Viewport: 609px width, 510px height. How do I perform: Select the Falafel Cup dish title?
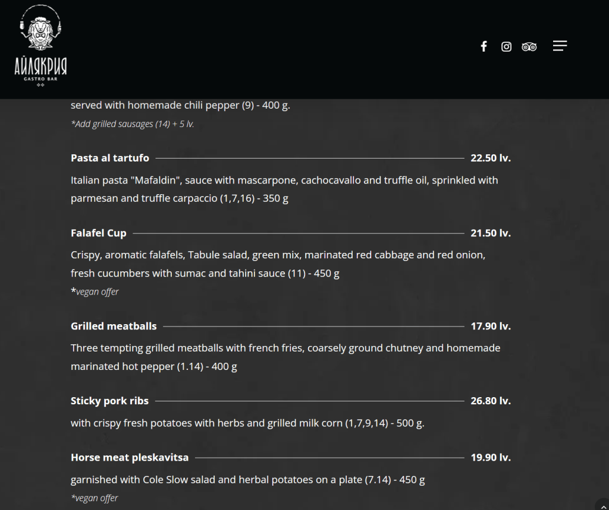(99, 233)
